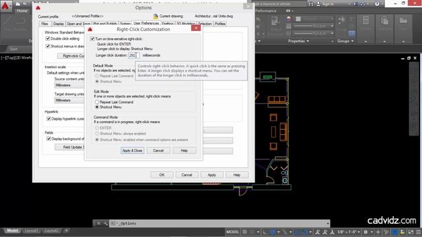Click the Field Update Settings button
422x237 pixels.
[x=70, y=147]
